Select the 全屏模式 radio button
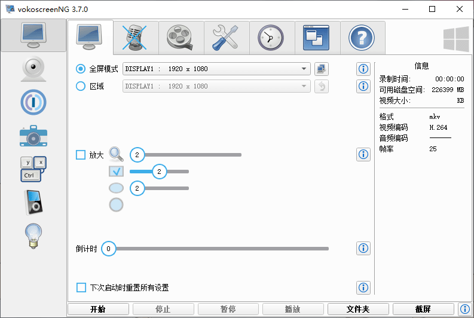The width and height of the screenshot is (474, 318). click(81, 69)
